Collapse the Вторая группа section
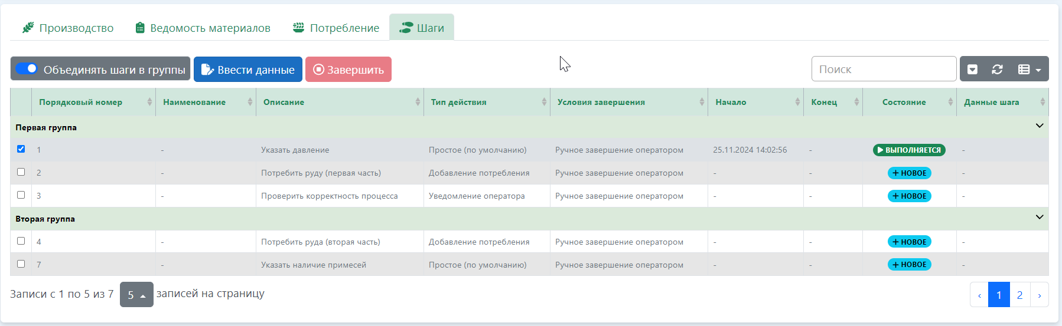 pos(1040,218)
